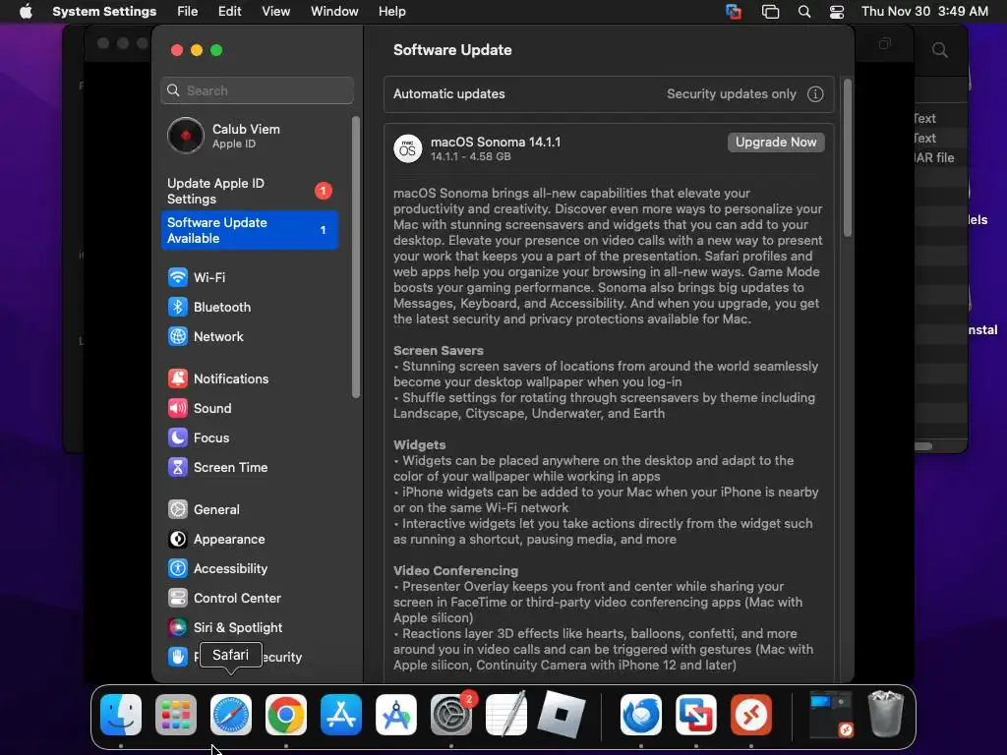Open the Window menu
The width and height of the screenshot is (1007, 755).
point(334,12)
